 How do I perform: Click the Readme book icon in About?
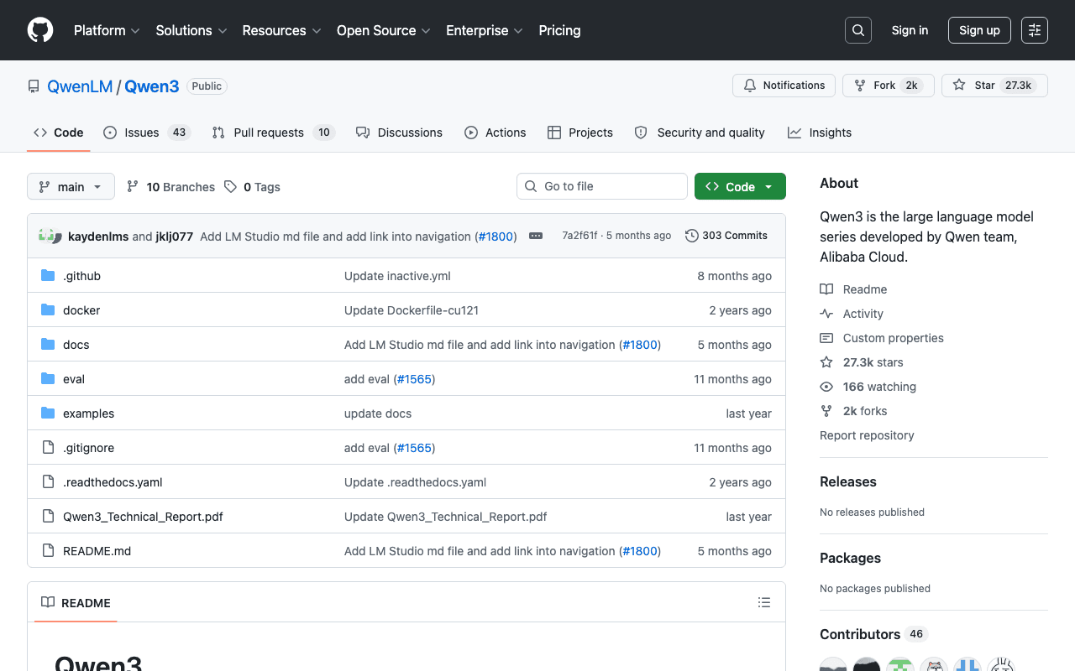click(x=826, y=289)
